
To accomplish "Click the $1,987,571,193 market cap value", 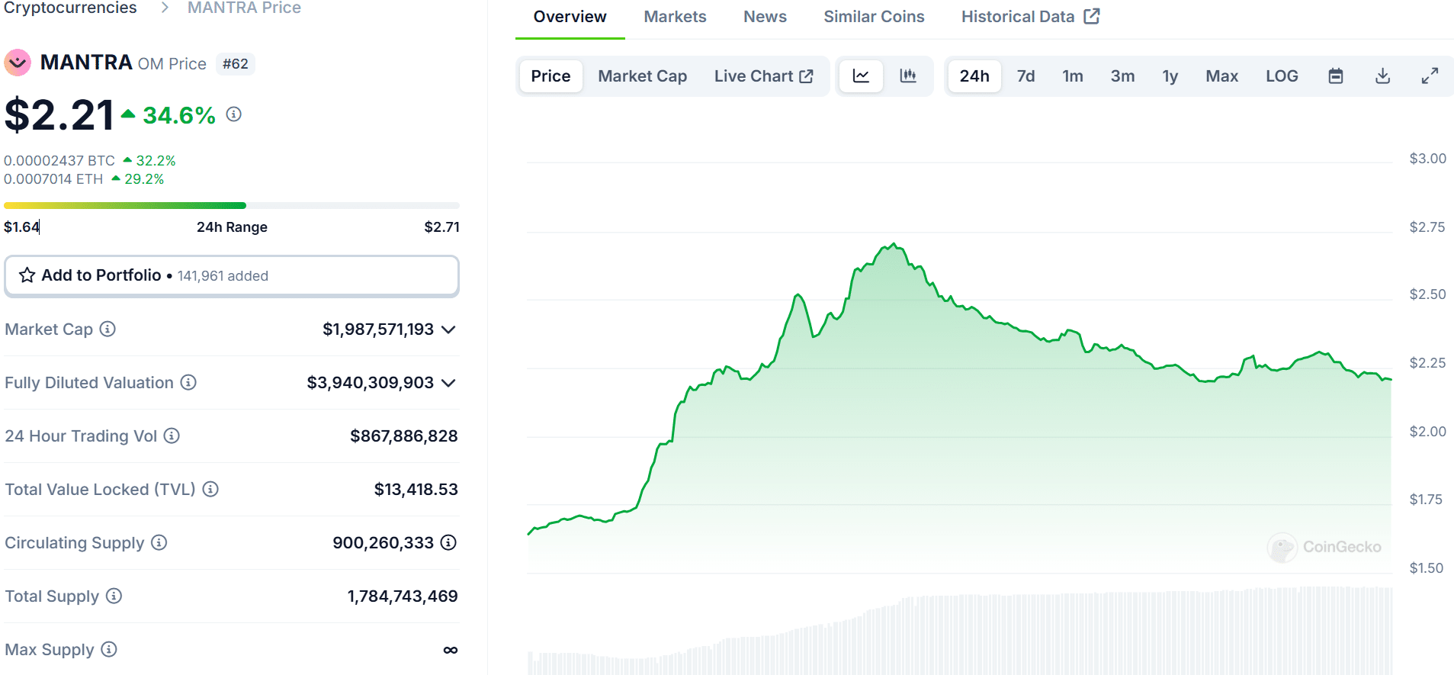I will pos(378,329).
